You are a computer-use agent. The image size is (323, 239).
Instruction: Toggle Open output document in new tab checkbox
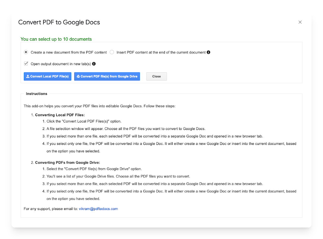pos(26,64)
